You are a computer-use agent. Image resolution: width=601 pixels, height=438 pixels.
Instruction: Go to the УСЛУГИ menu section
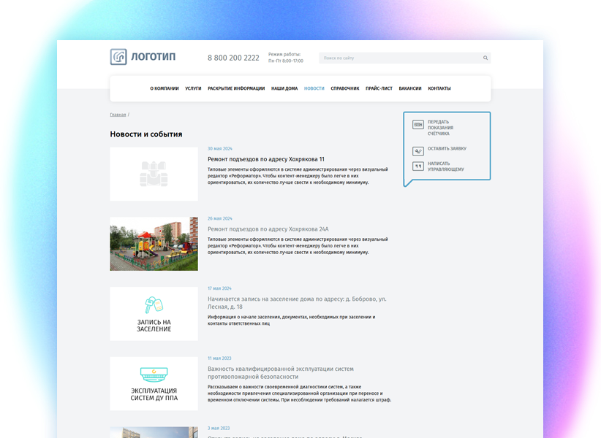pos(193,88)
